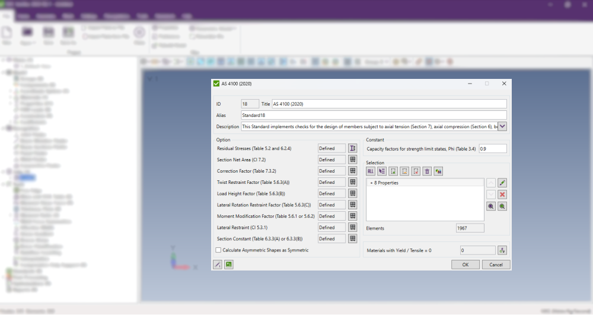Click the Defined value for Section Constant
Screen dimensions: 593x315
331,238
